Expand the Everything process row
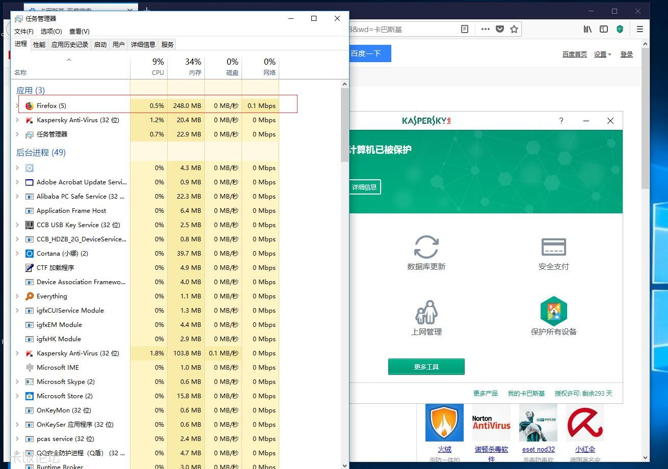Viewport: 668px width, 469px height. pyautogui.click(x=17, y=296)
